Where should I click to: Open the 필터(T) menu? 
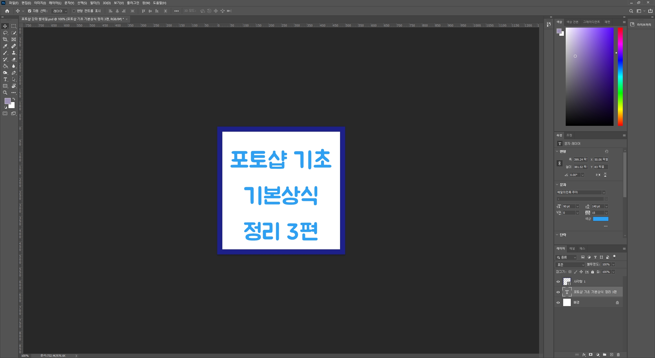pyautogui.click(x=95, y=3)
